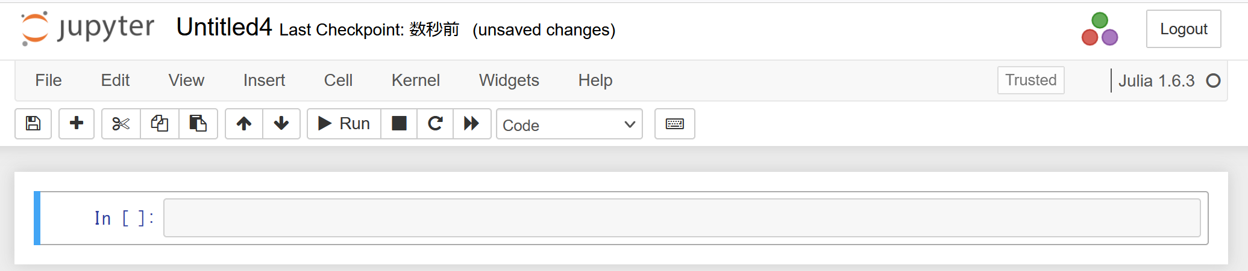
Task: Move selected cell up
Action: [x=244, y=124]
